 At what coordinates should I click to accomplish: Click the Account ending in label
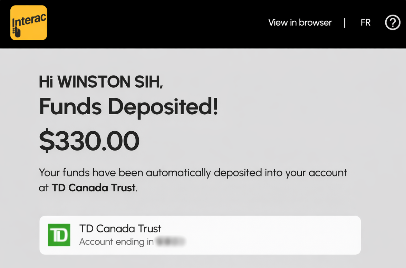point(116,242)
